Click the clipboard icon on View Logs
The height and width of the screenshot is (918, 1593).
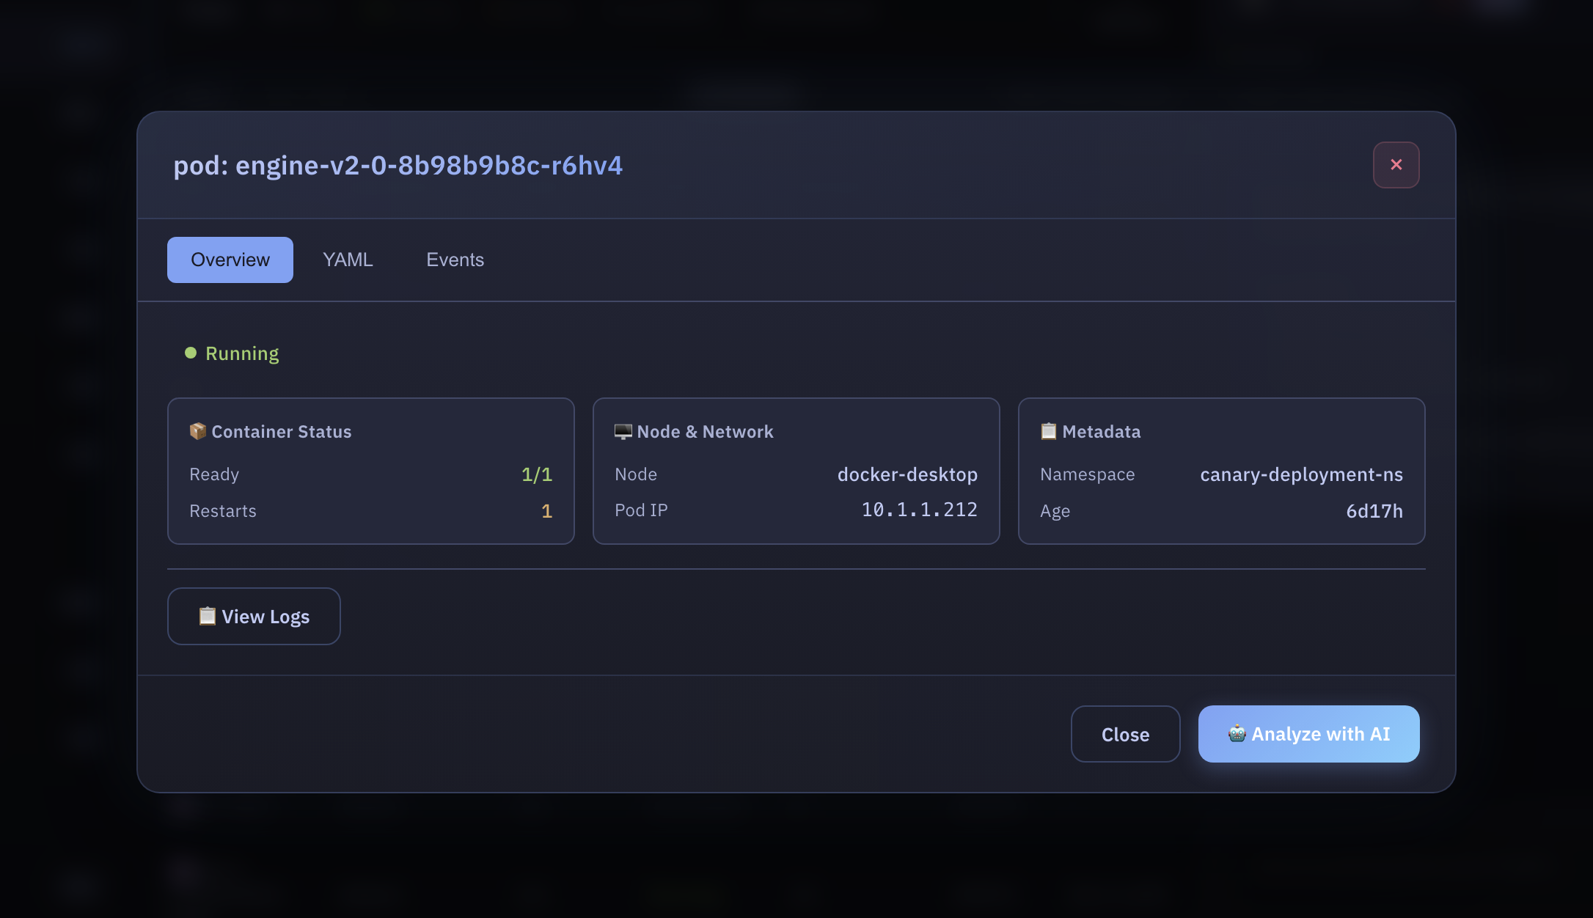click(207, 616)
